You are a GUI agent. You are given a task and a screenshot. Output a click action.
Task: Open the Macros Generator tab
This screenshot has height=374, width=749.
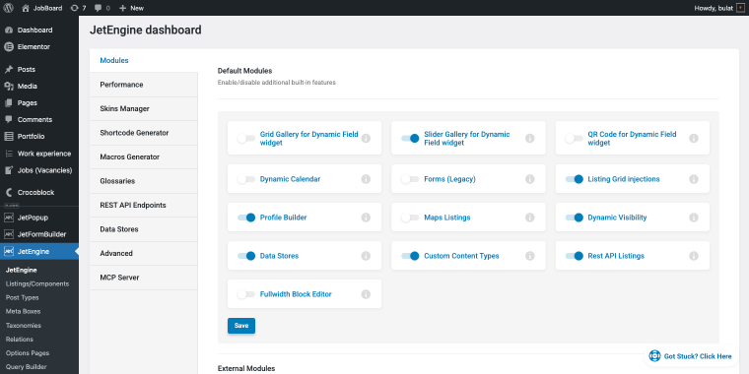pos(143,156)
